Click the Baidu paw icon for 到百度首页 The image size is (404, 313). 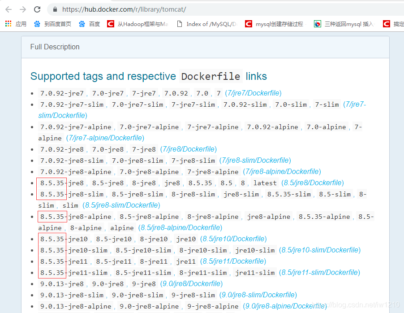(x=37, y=24)
